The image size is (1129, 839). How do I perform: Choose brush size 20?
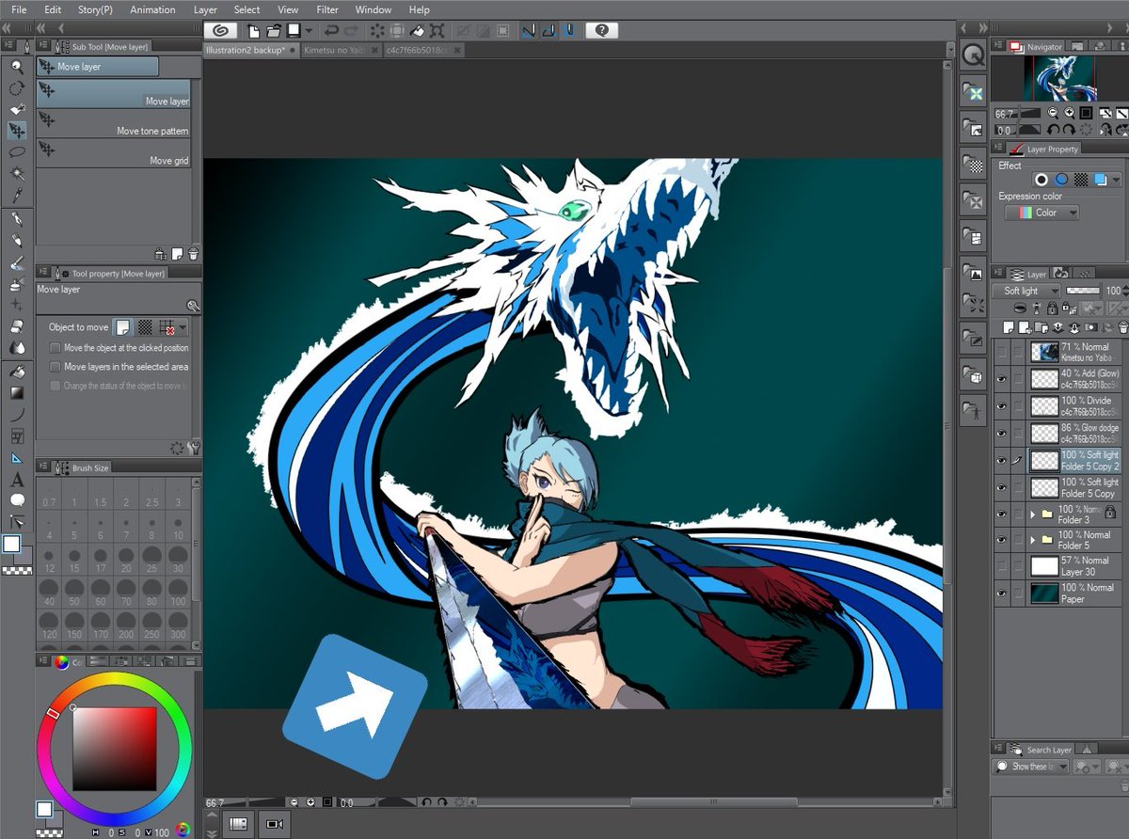coord(125,562)
